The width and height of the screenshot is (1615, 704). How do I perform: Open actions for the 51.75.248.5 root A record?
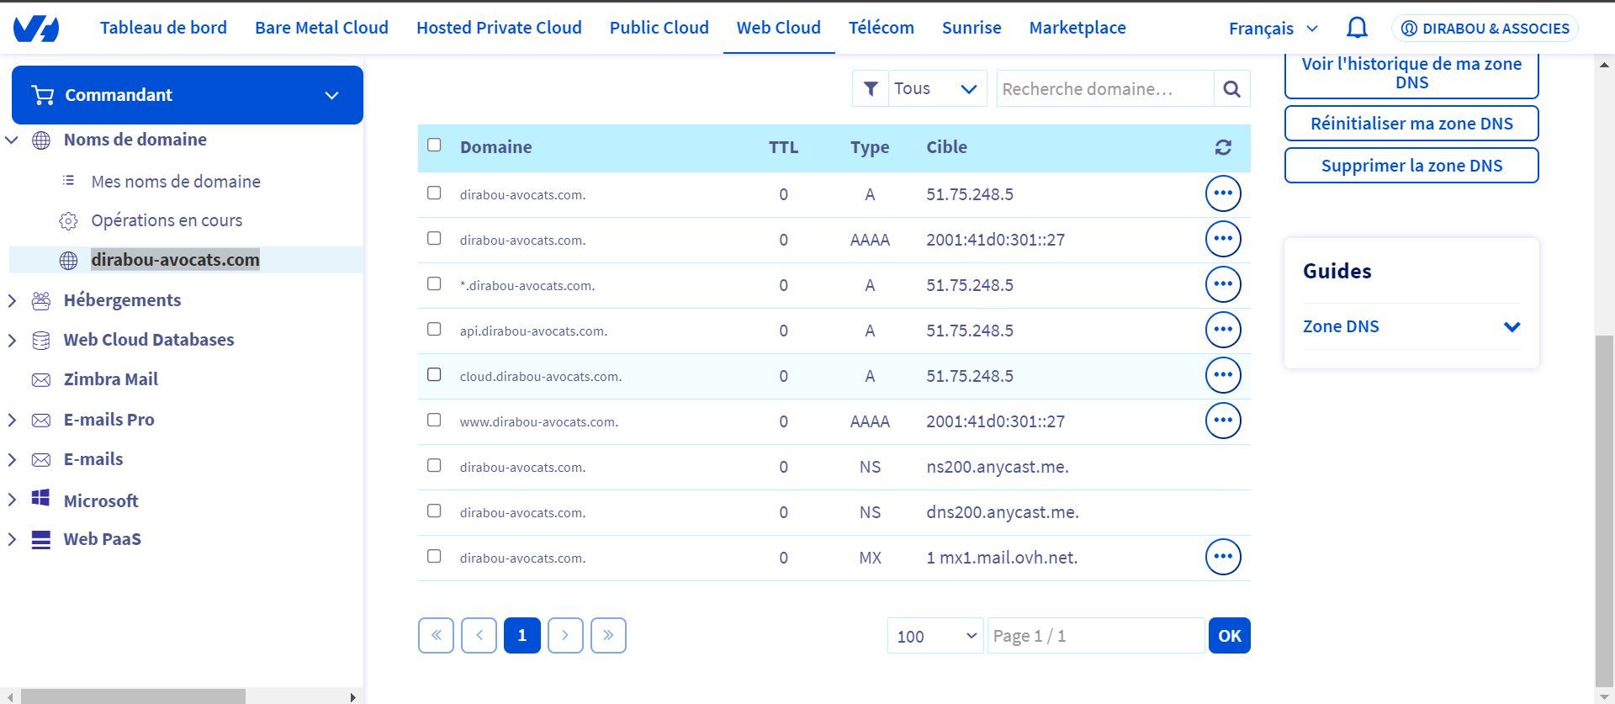pos(1223,193)
